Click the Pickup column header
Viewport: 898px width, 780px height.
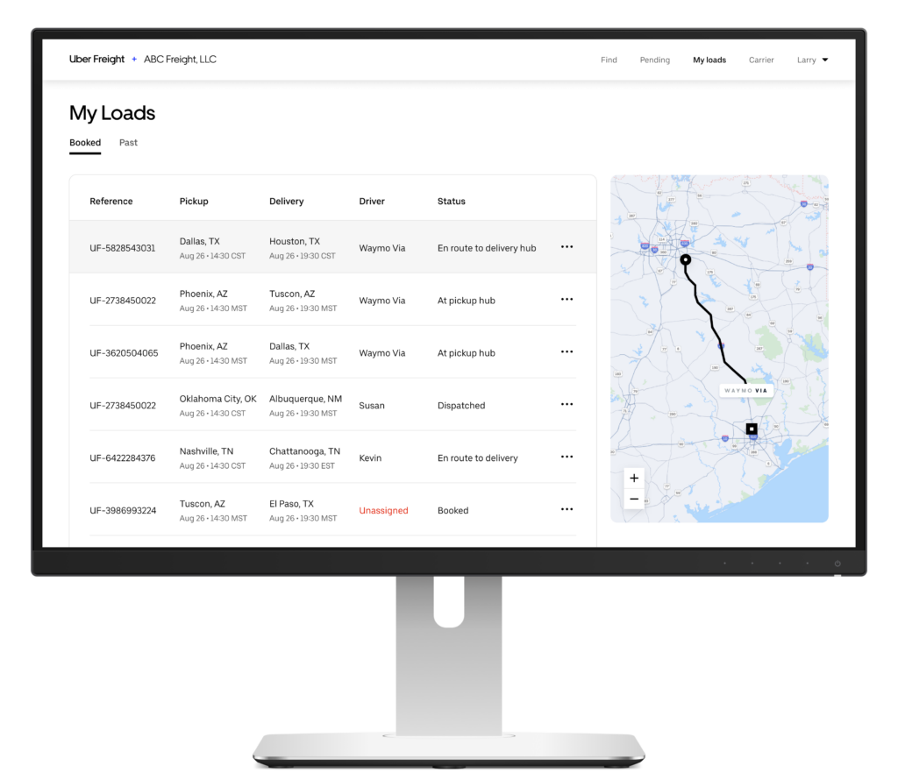194,202
